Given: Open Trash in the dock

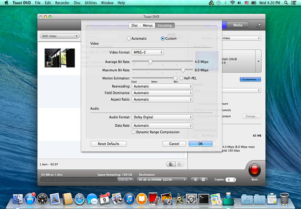Looking at the screenshot, I should click(284, 199).
